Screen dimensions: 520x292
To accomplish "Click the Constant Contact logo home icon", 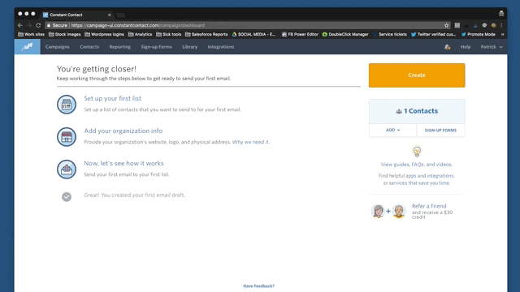I will point(27,47).
